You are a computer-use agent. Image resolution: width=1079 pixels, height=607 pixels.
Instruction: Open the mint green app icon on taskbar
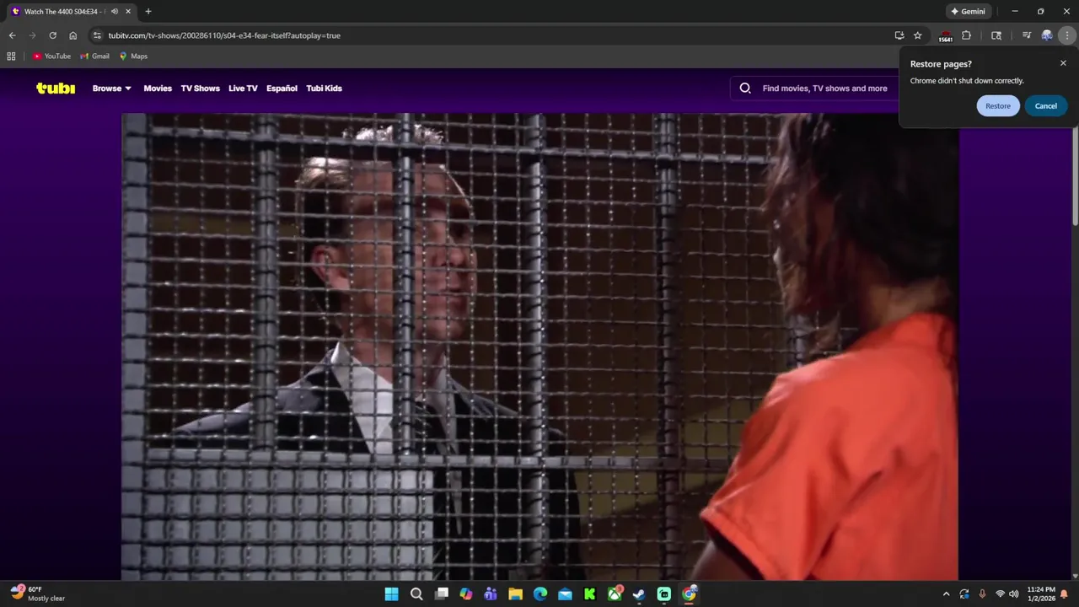click(663, 594)
